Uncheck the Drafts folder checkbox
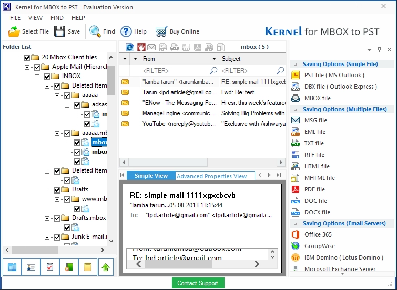The image size is (397, 290). pos(57,190)
